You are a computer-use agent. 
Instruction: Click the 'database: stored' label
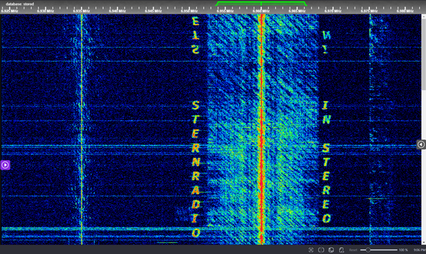(x=20, y=4)
